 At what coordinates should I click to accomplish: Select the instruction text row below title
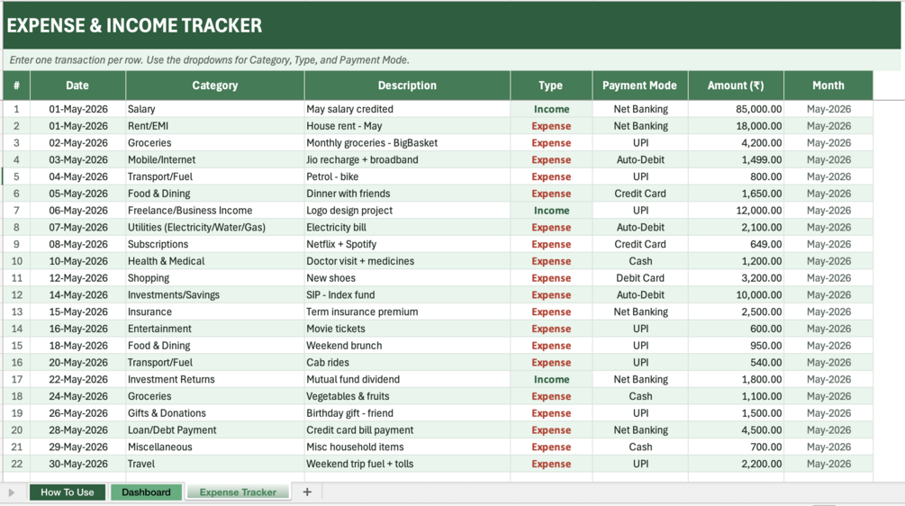[452, 60]
